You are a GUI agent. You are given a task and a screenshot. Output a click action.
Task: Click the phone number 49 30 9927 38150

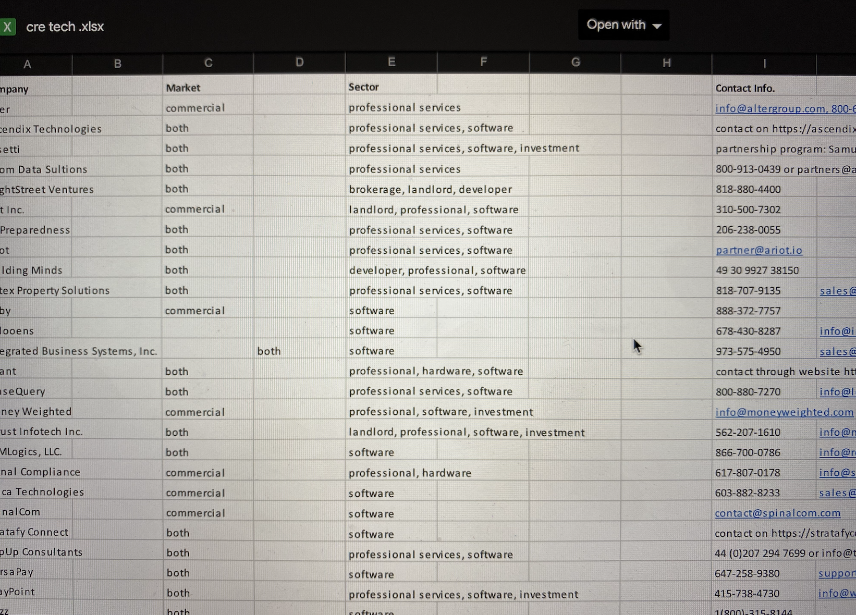coord(757,270)
